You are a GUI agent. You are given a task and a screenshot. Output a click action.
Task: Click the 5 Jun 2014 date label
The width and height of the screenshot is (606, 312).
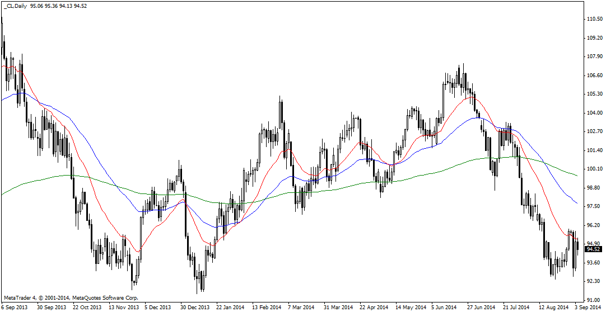(444, 308)
